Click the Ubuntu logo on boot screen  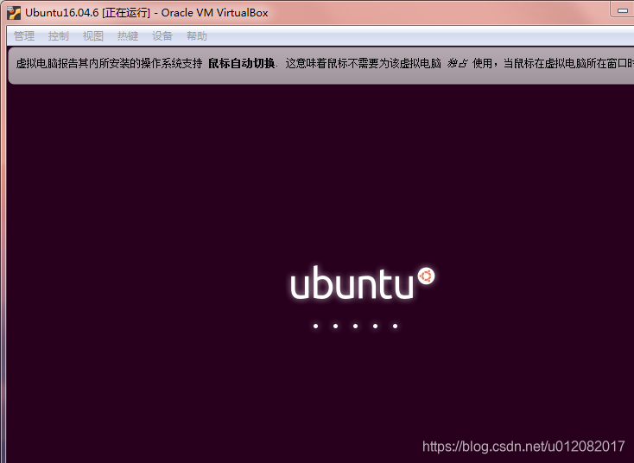click(x=363, y=282)
